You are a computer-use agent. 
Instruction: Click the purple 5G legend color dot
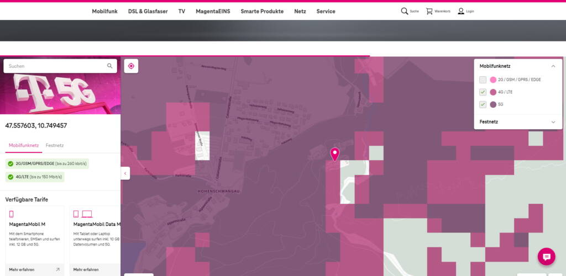pyautogui.click(x=493, y=104)
